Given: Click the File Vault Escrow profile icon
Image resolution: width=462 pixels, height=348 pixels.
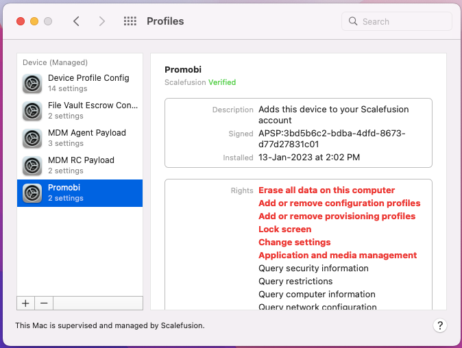Looking at the screenshot, I should coord(32,111).
